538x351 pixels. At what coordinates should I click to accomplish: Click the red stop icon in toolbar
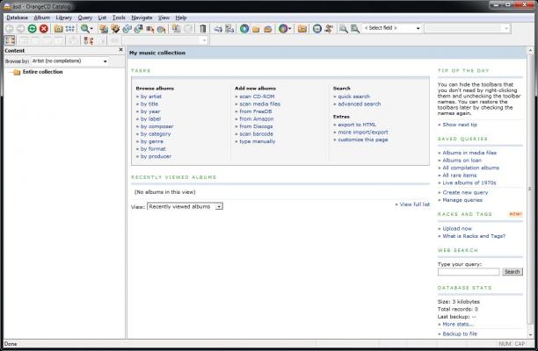point(44,29)
